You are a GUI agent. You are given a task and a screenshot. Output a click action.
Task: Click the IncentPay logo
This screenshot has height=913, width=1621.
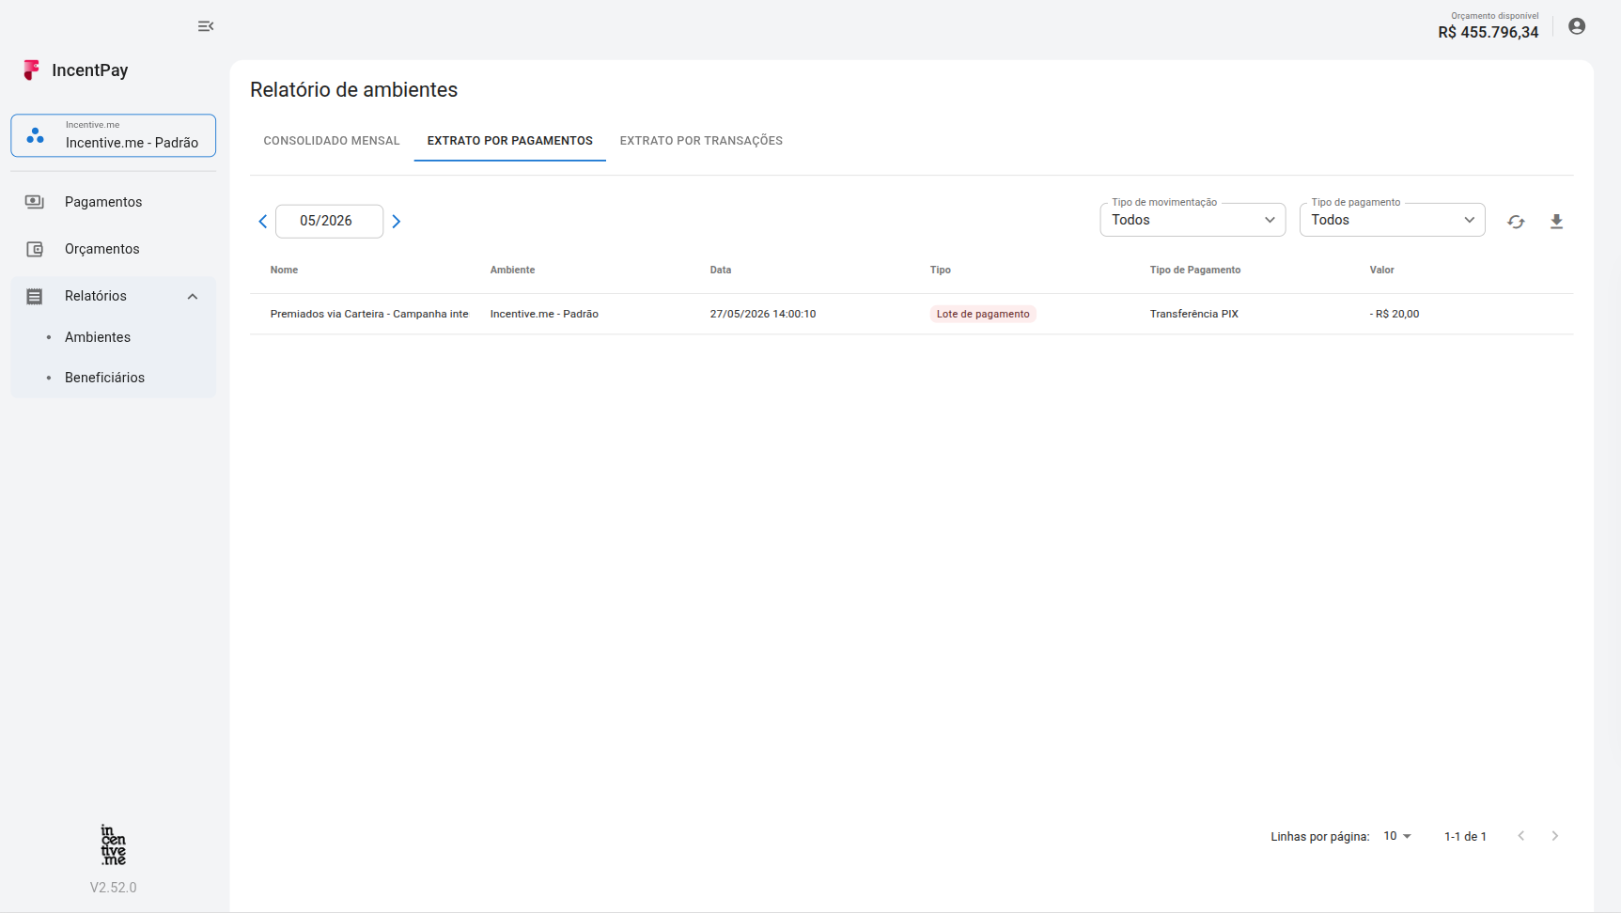pos(76,70)
